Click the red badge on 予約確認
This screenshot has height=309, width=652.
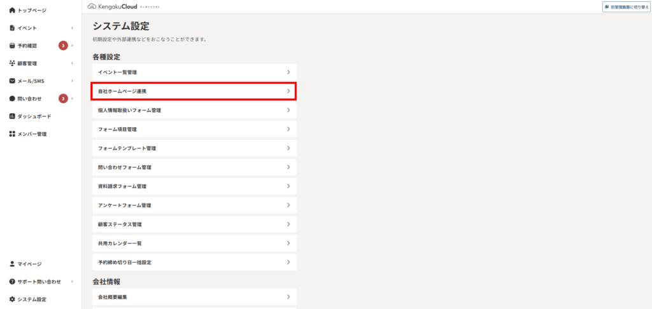63,46
